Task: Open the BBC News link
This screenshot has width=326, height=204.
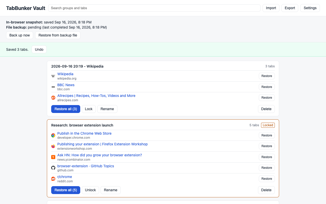Action: (x=66, y=85)
